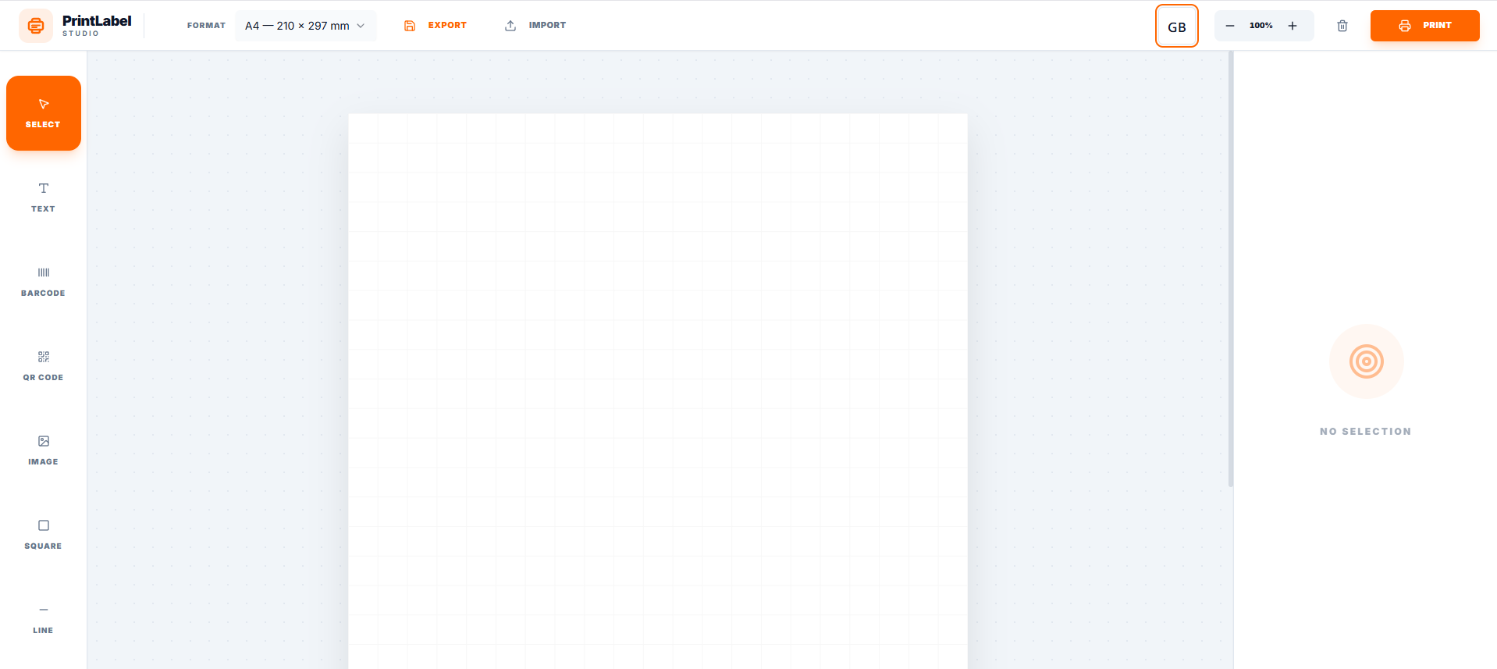Click the PrintLabel Studio logo icon
1497x669 pixels.
[x=36, y=26]
